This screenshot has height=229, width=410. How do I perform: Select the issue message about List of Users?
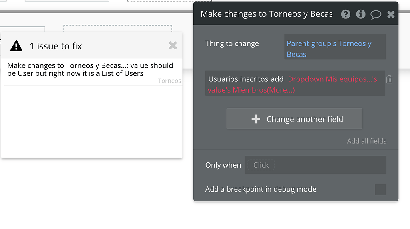coord(90,69)
